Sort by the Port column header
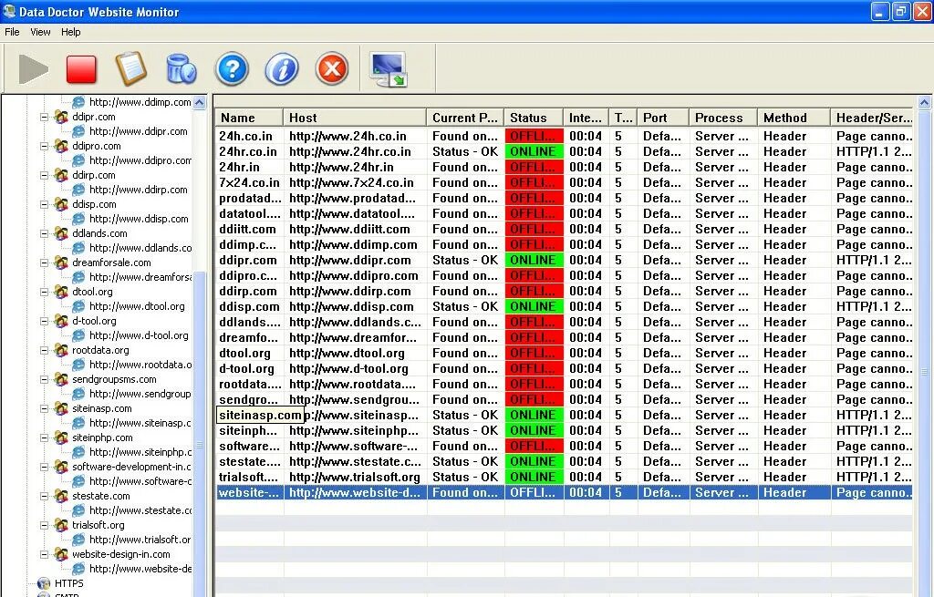The width and height of the screenshot is (934, 597). tap(663, 118)
